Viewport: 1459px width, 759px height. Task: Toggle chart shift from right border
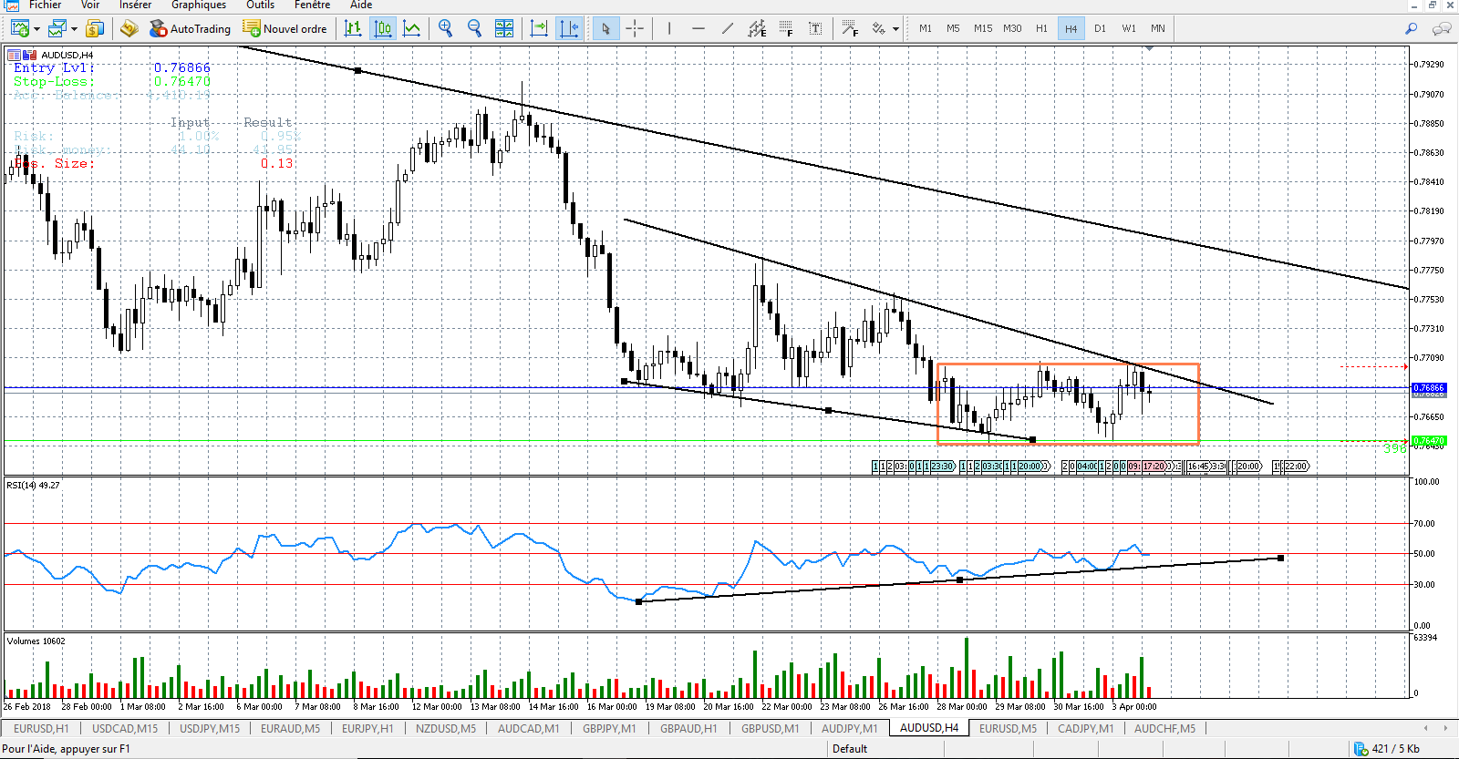pos(569,28)
